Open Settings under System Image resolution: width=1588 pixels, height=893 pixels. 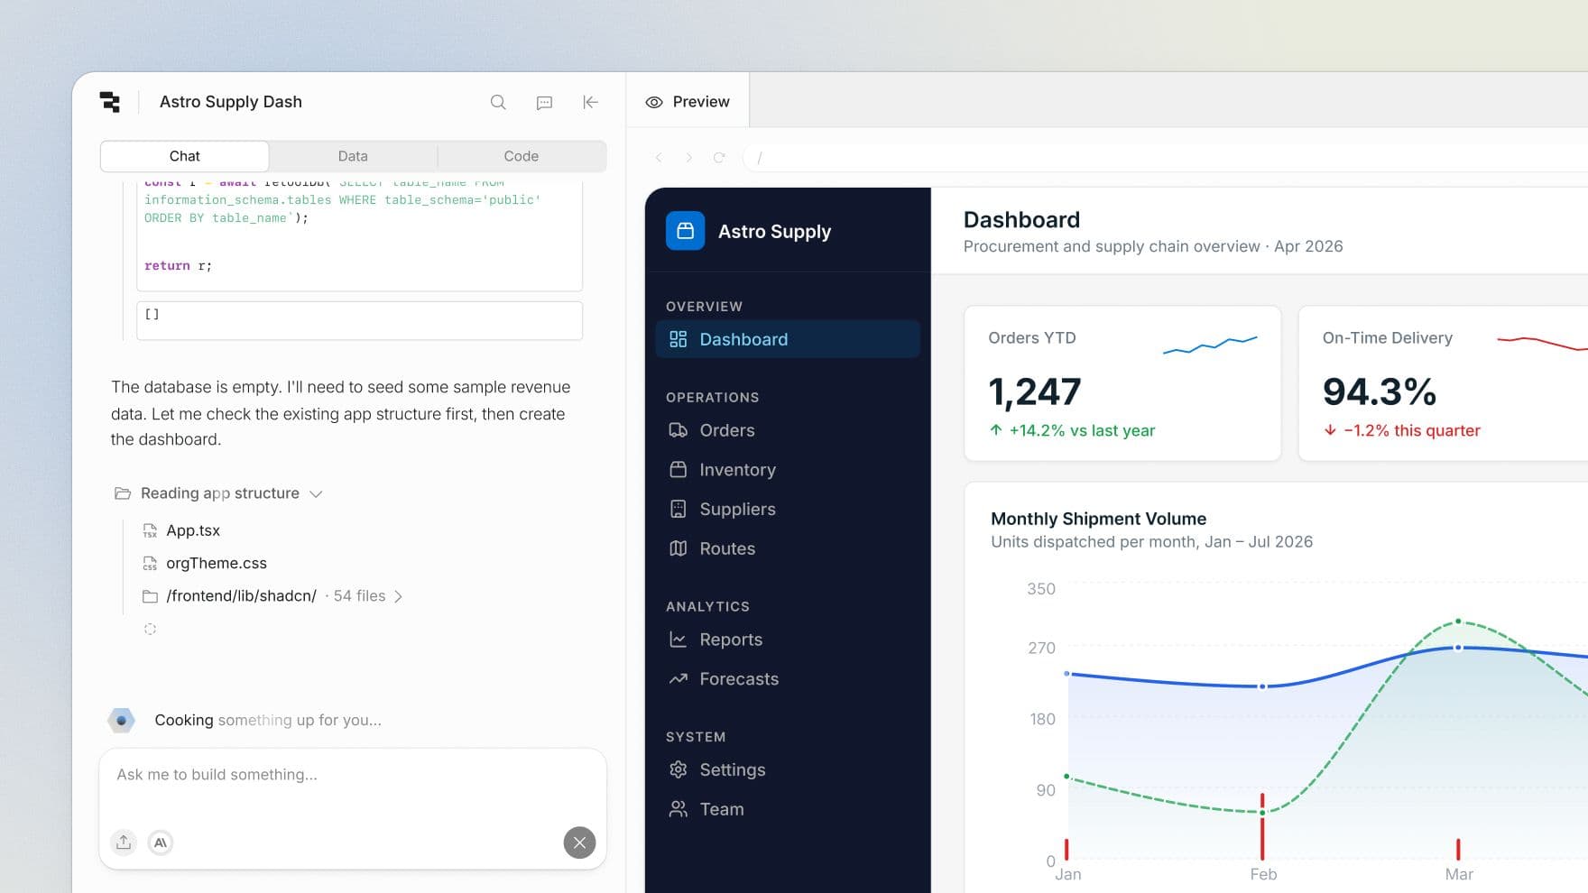pos(788,769)
